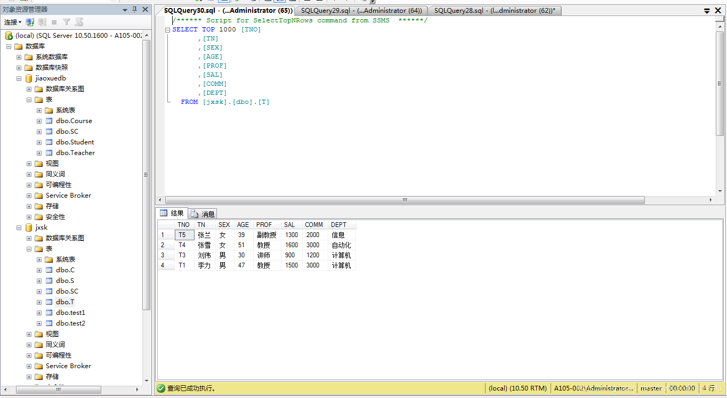
Task: Click the SAL column header in results
Action: [x=289, y=225]
